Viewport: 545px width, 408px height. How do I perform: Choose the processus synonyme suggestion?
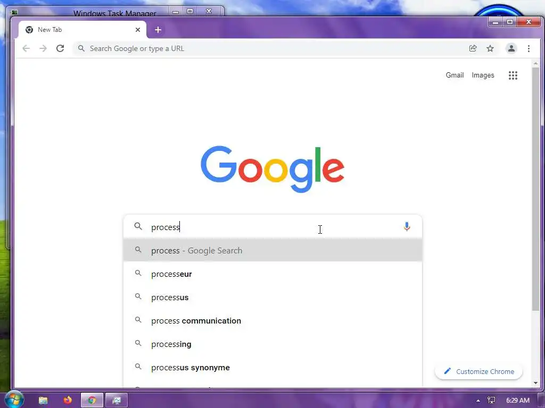point(273,368)
